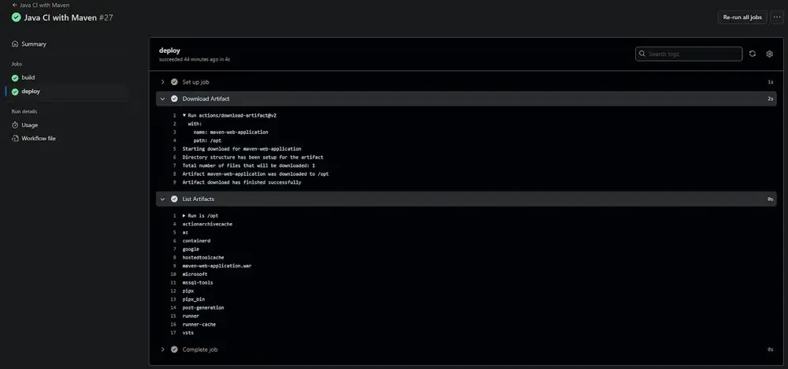This screenshot has width=788, height=369.
Task: Click log line number 9 in List Artifacts
Action: click(x=173, y=266)
